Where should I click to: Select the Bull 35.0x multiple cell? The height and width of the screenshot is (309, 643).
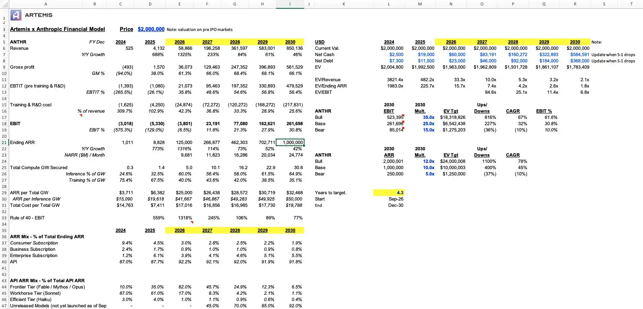(x=429, y=117)
